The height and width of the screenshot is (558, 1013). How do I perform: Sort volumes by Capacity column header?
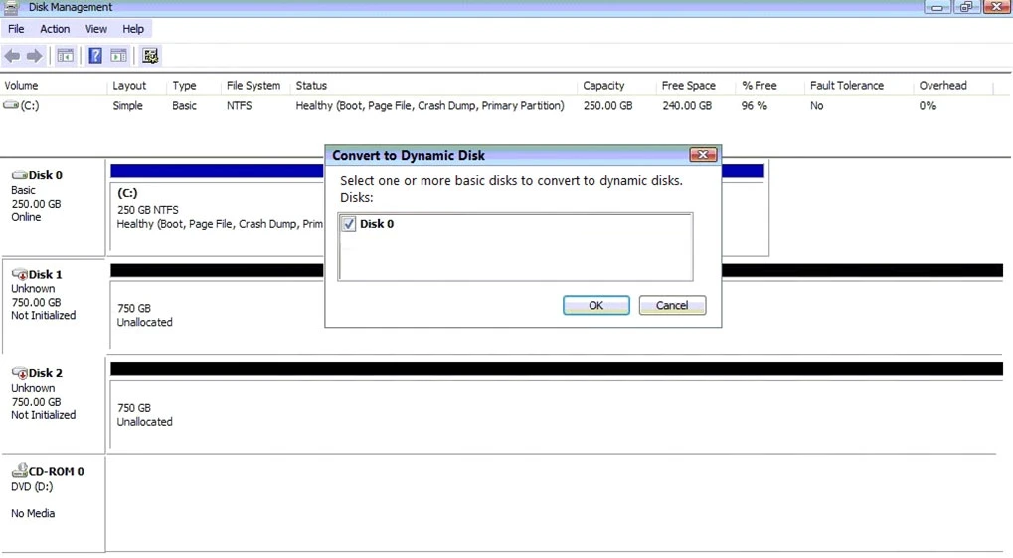(x=603, y=86)
